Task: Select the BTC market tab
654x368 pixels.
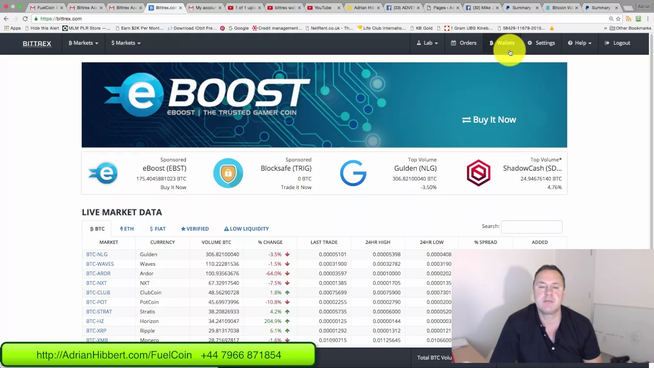Action: (97, 228)
